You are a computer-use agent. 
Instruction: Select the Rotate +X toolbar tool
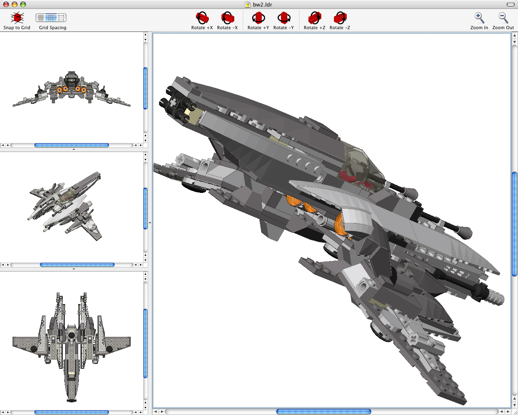tap(202, 18)
